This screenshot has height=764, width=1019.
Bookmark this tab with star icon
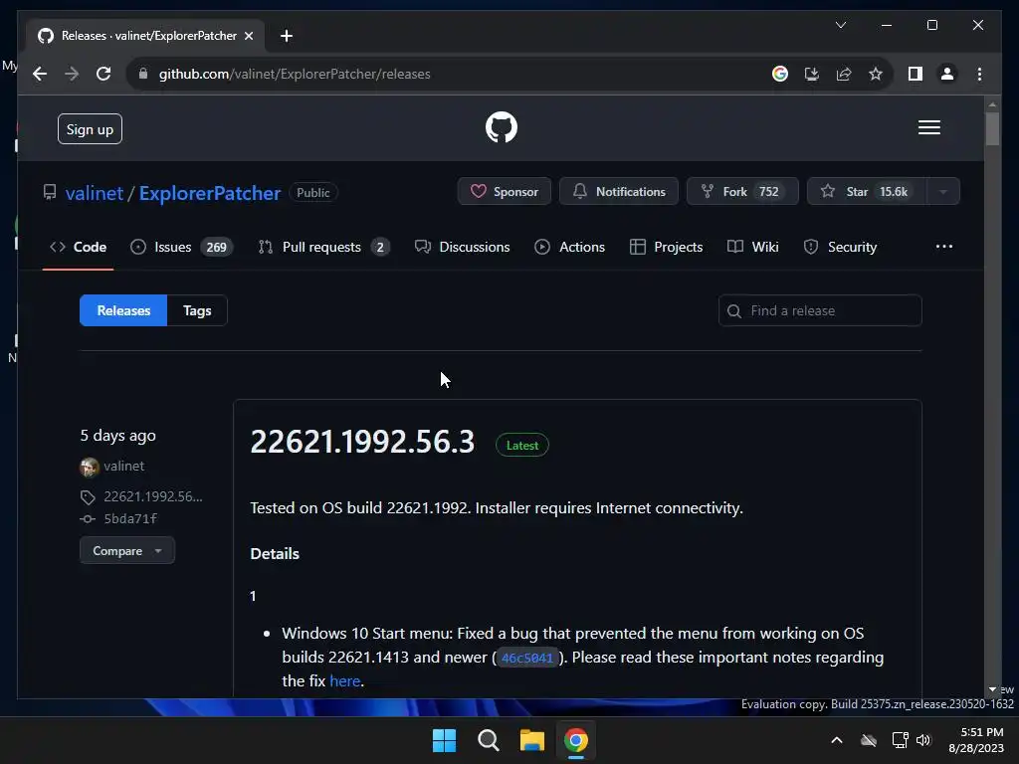pyautogui.click(x=876, y=74)
